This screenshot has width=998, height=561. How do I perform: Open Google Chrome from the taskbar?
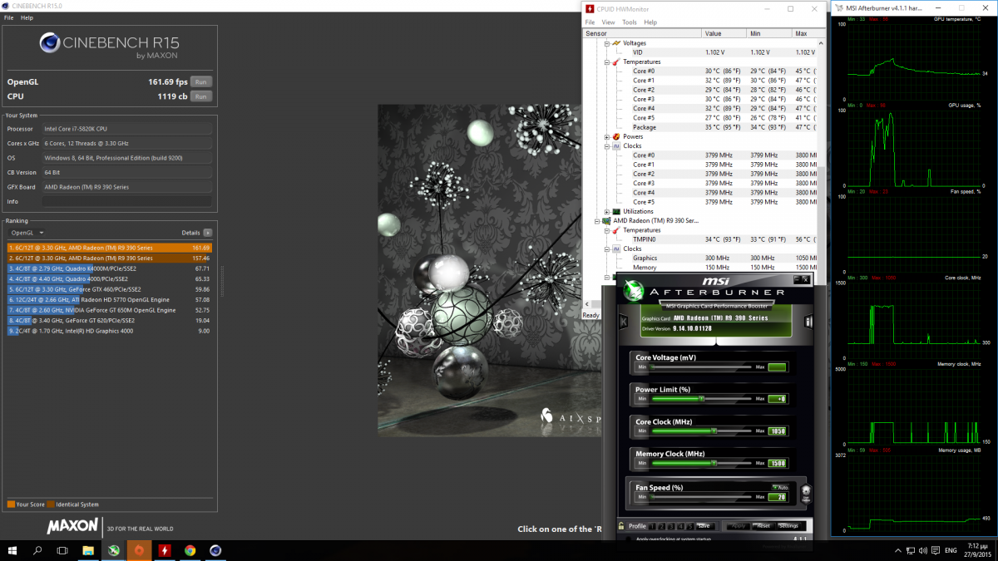[x=190, y=550]
